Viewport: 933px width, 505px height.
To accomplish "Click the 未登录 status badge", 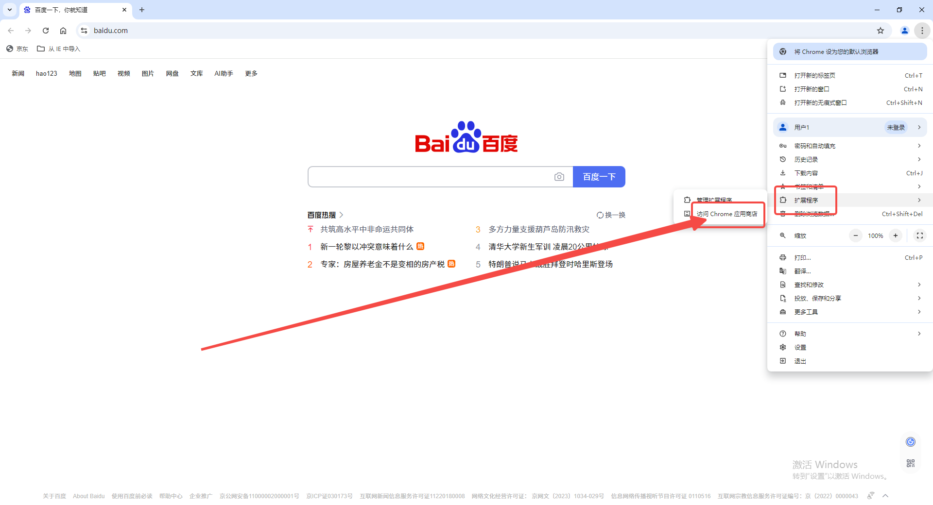I will [x=896, y=127].
